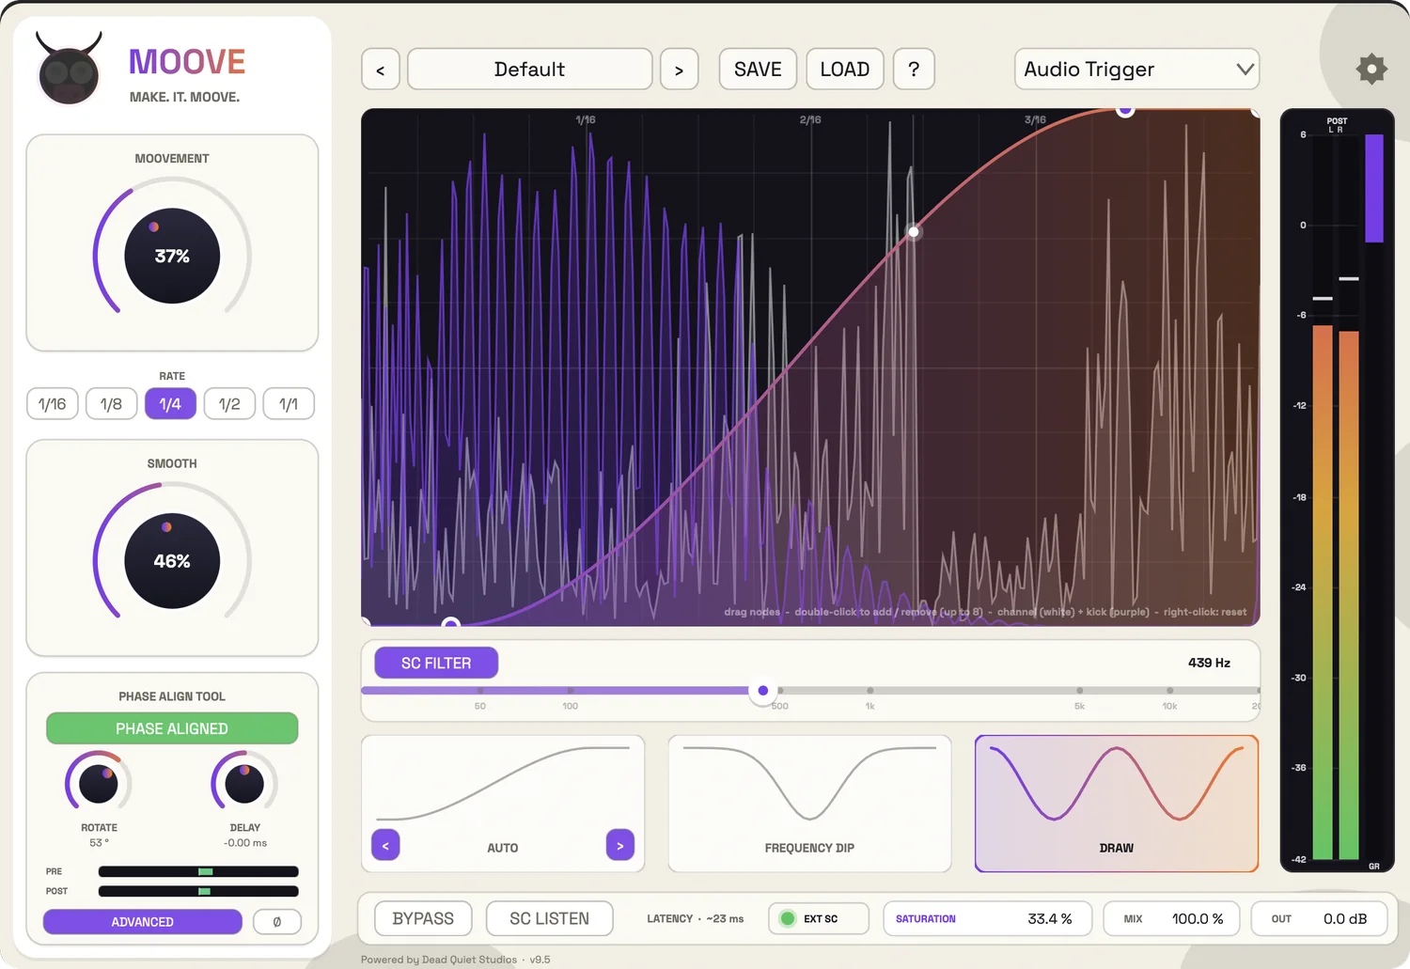This screenshot has width=1410, height=969.
Task: Open the ADVANCED phase settings
Action: (143, 922)
